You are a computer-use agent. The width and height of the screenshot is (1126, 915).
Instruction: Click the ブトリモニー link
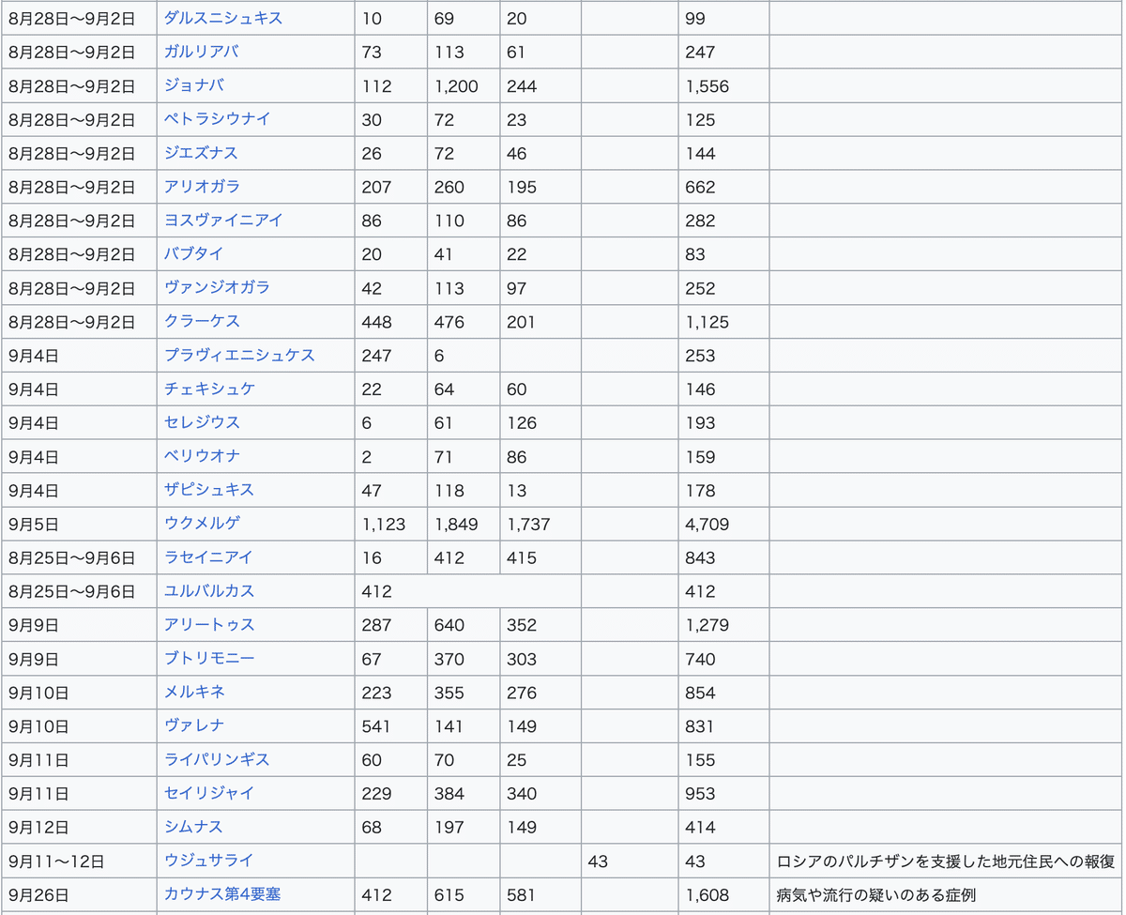tap(209, 659)
